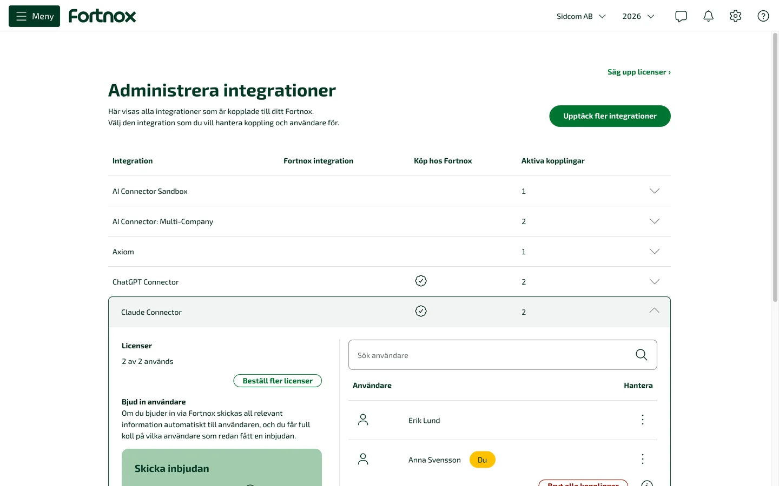Click the Fortnox integration column header
Screen dimensions: 779x486
[x=318, y=161]
